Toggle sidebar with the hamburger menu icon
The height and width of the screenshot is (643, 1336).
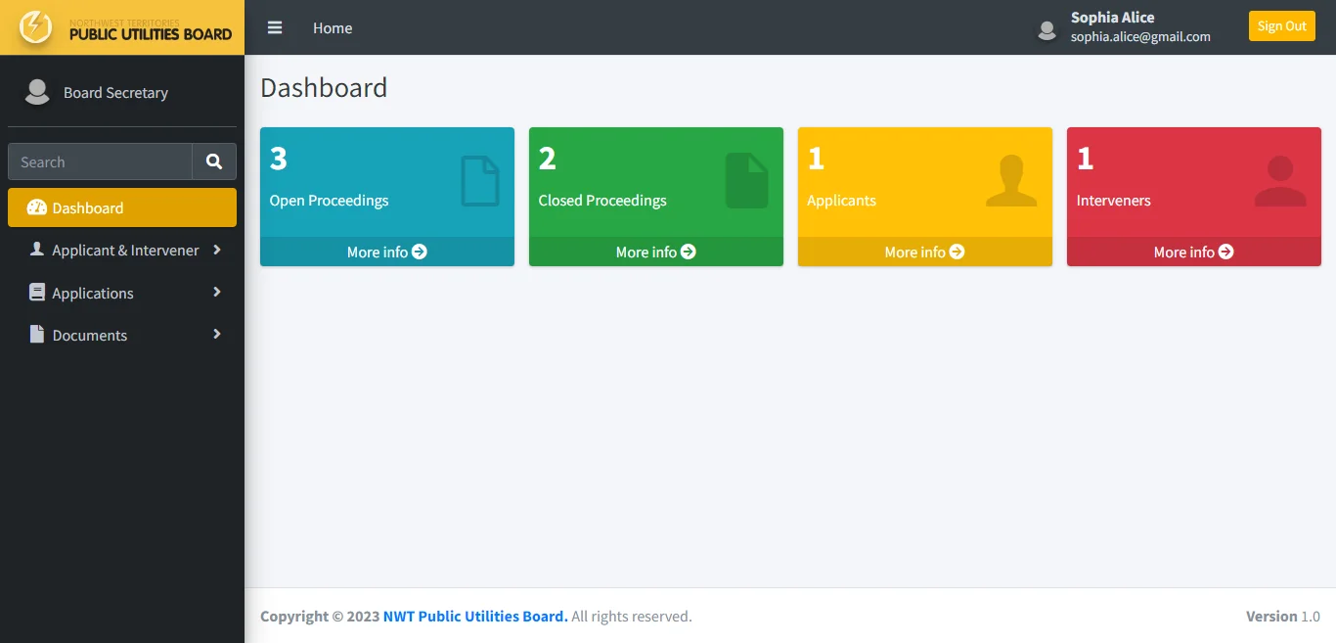click(275, 27)
